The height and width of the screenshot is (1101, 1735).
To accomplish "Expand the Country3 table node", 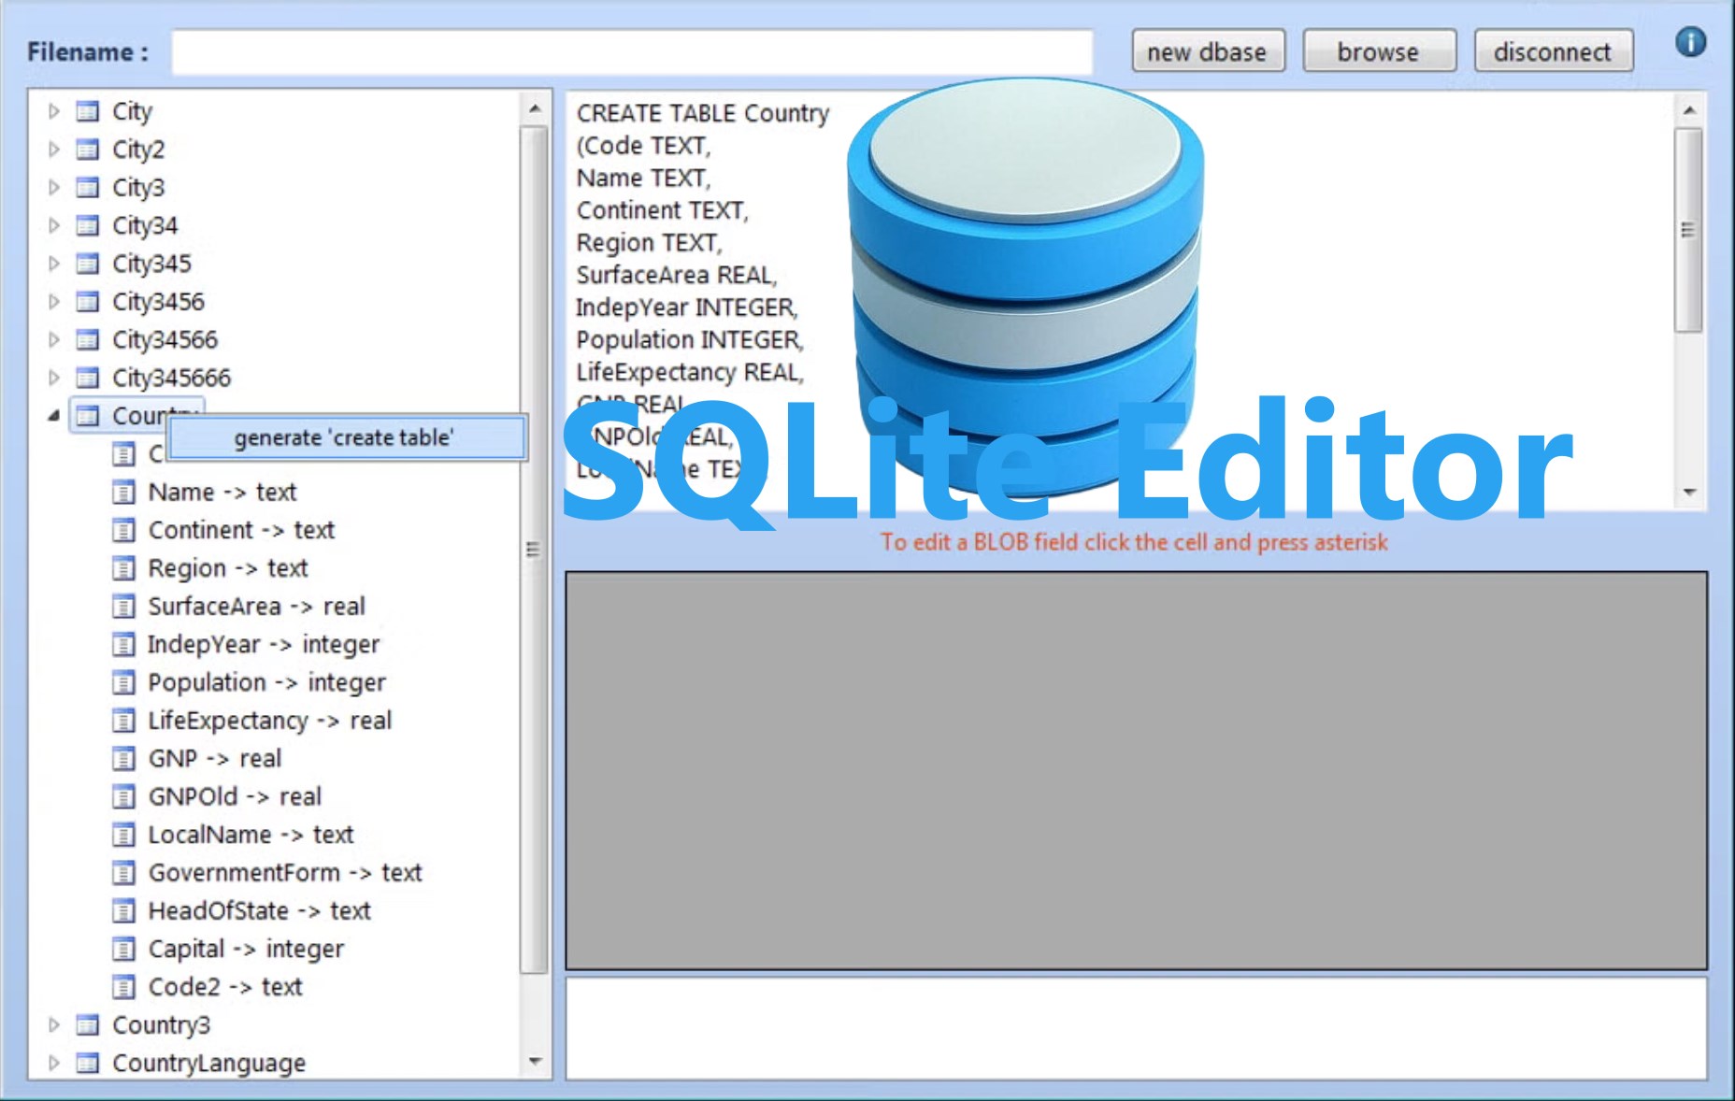I will click(54, 1025).
